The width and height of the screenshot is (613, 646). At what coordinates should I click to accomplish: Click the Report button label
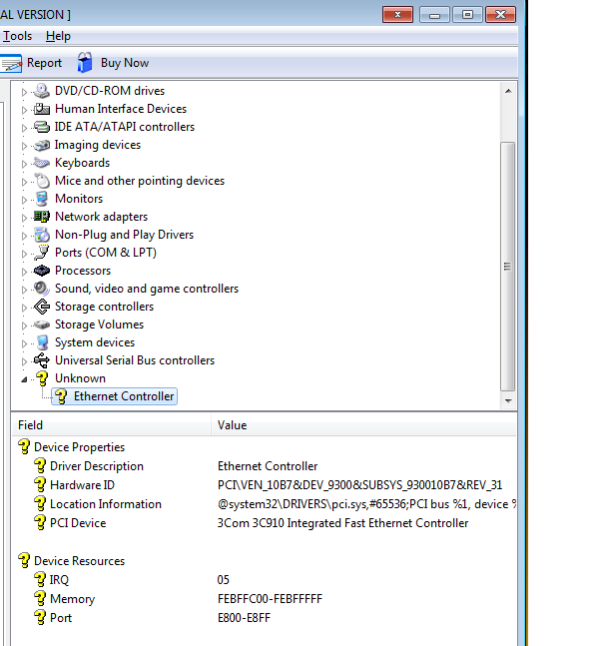44,63
